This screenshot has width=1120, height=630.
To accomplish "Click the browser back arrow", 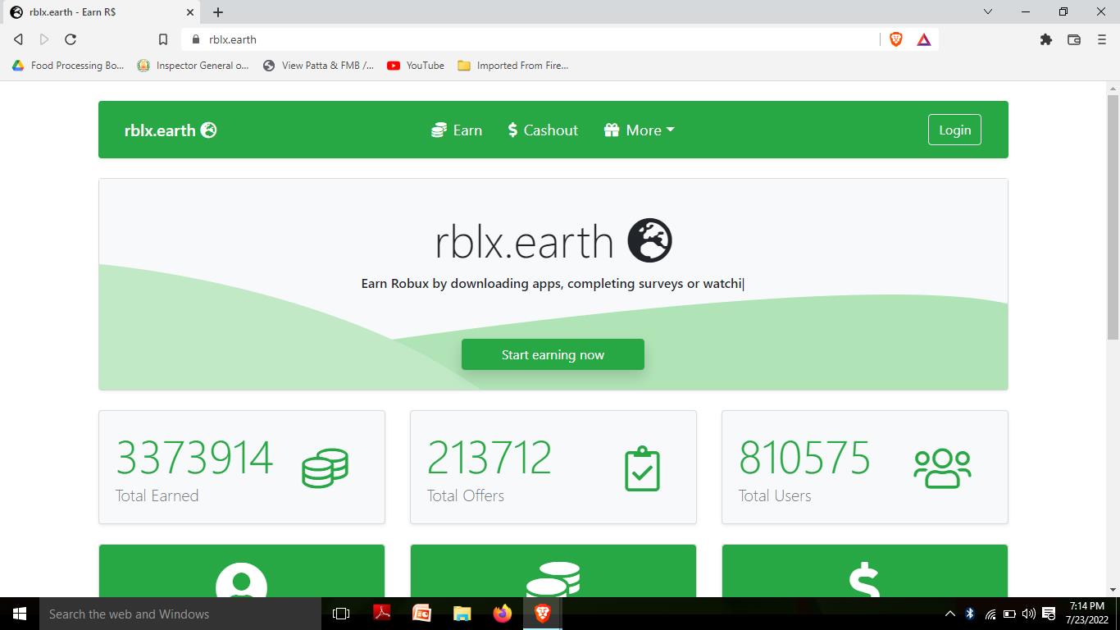I will pos(18,39).
